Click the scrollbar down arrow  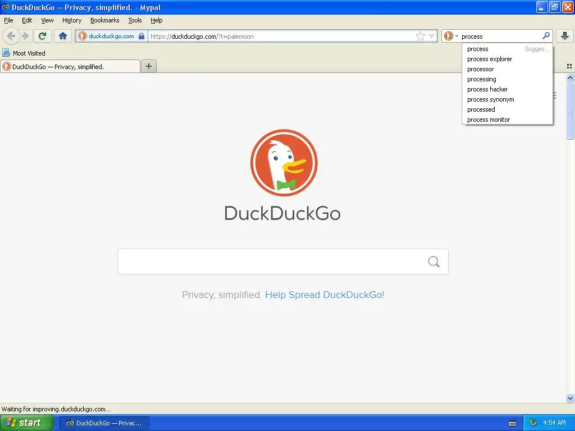pyautogui.click(x=570, y=398)
